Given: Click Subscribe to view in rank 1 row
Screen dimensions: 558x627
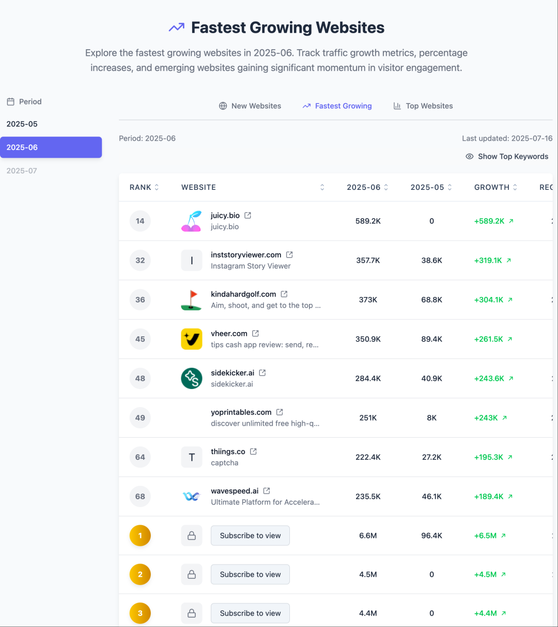Looking at the screenshot, I should (250, 535).
